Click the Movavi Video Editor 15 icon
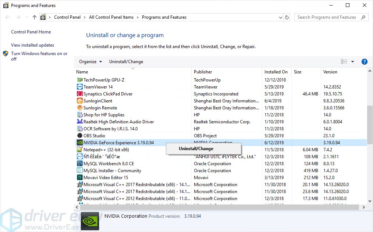The height and width of the screenshot is (232, 373). coord(79,177)
